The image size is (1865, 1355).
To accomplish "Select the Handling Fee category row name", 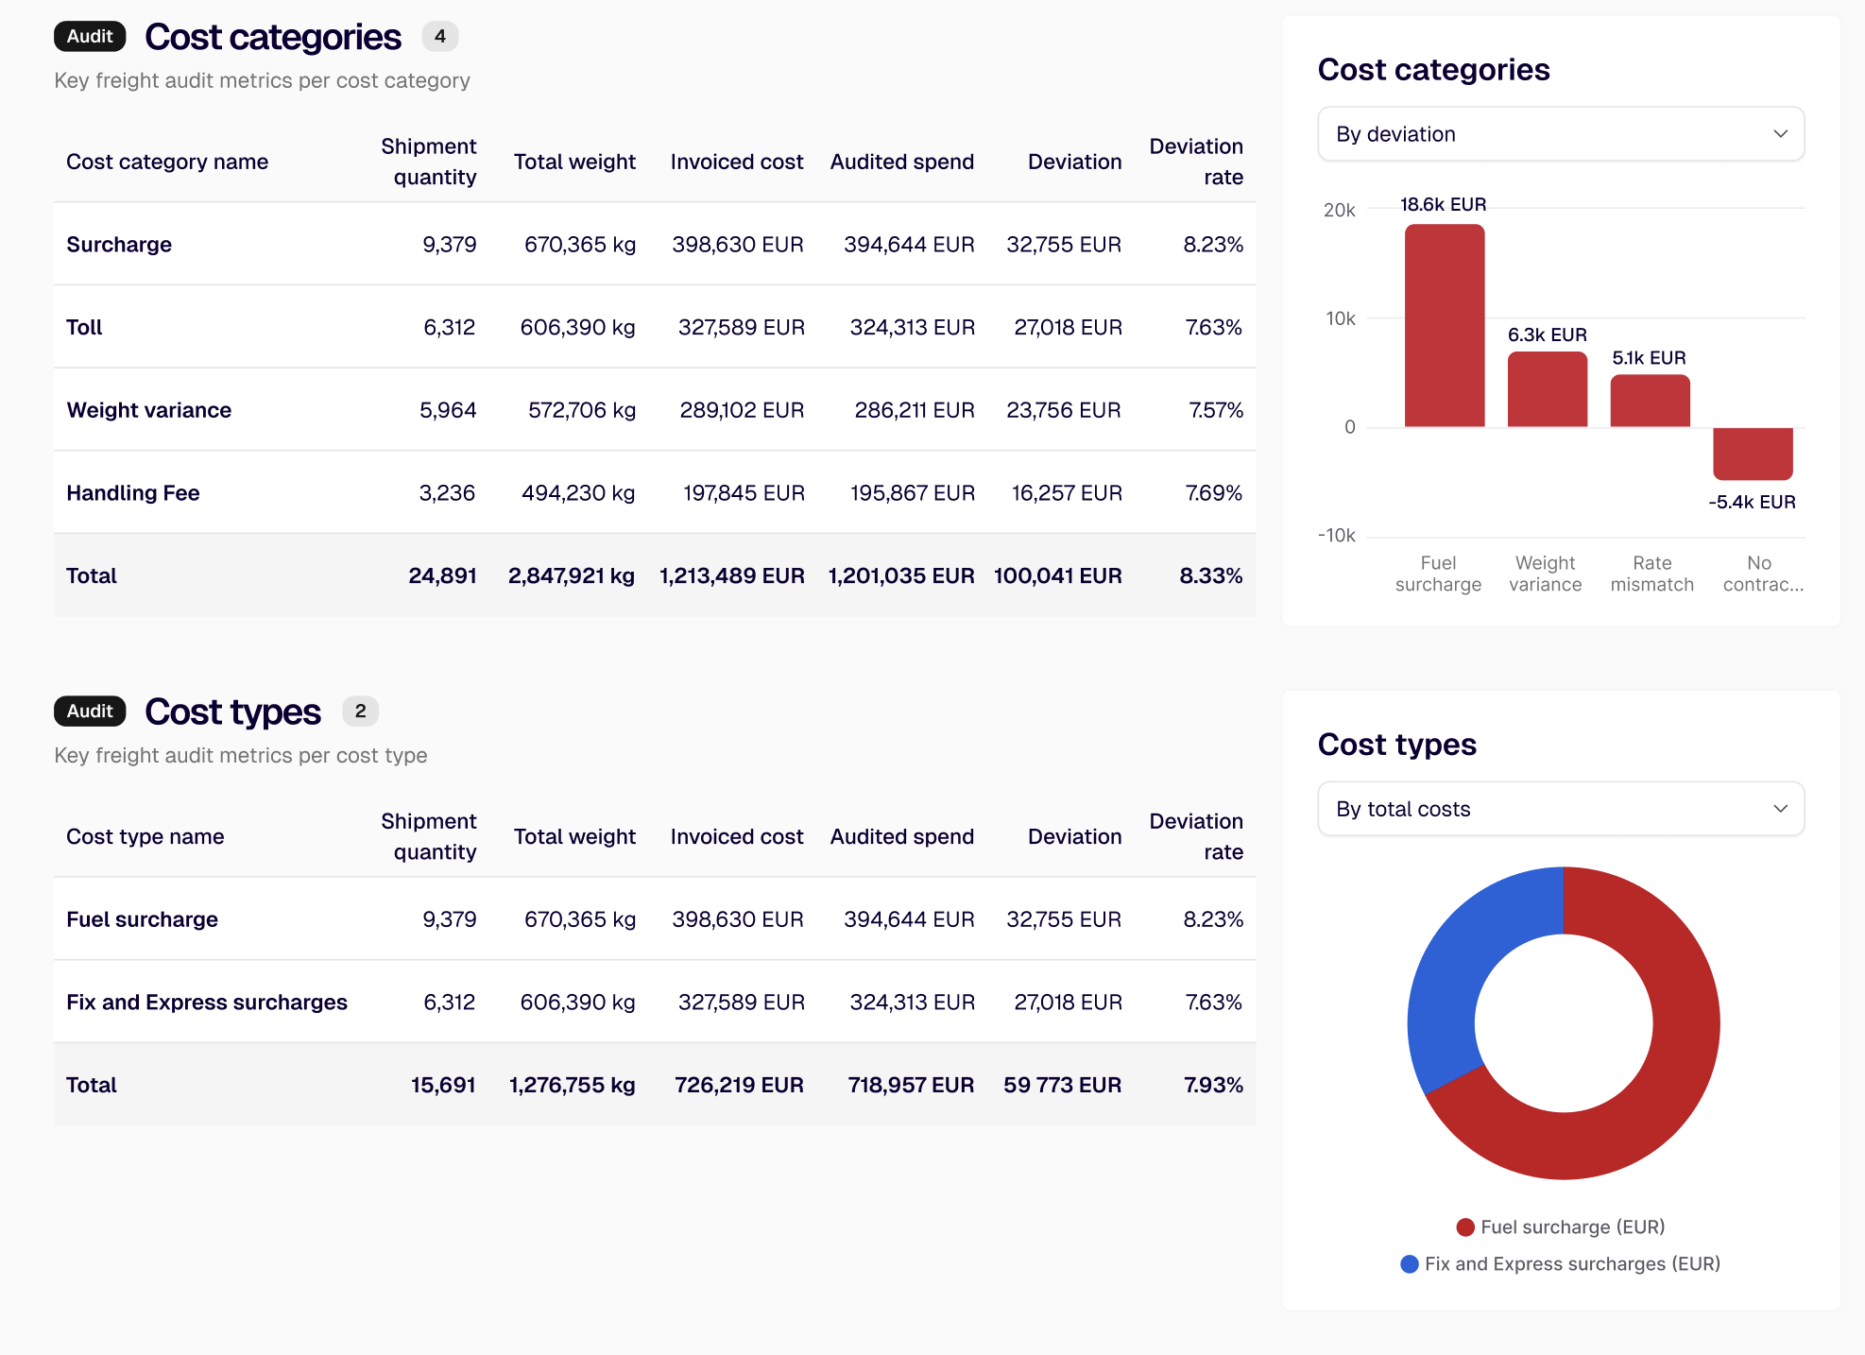I will click(x=133, y=493).
